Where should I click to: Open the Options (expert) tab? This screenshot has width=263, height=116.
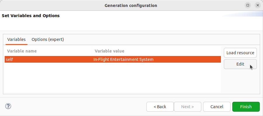[x=48, y=39]
